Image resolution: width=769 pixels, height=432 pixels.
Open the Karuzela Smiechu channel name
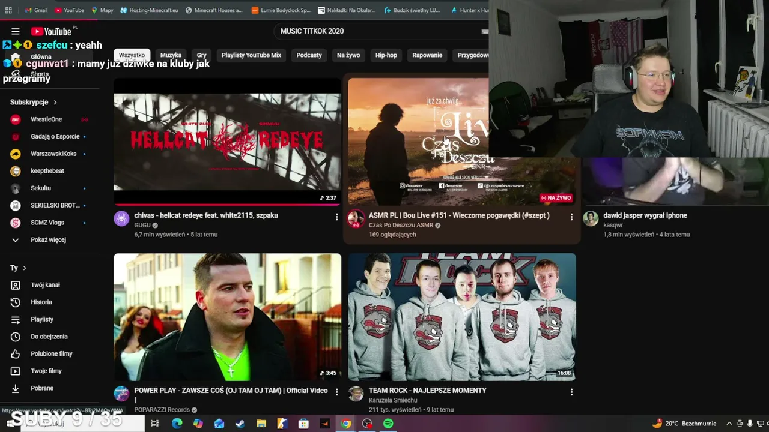[393, 400]
